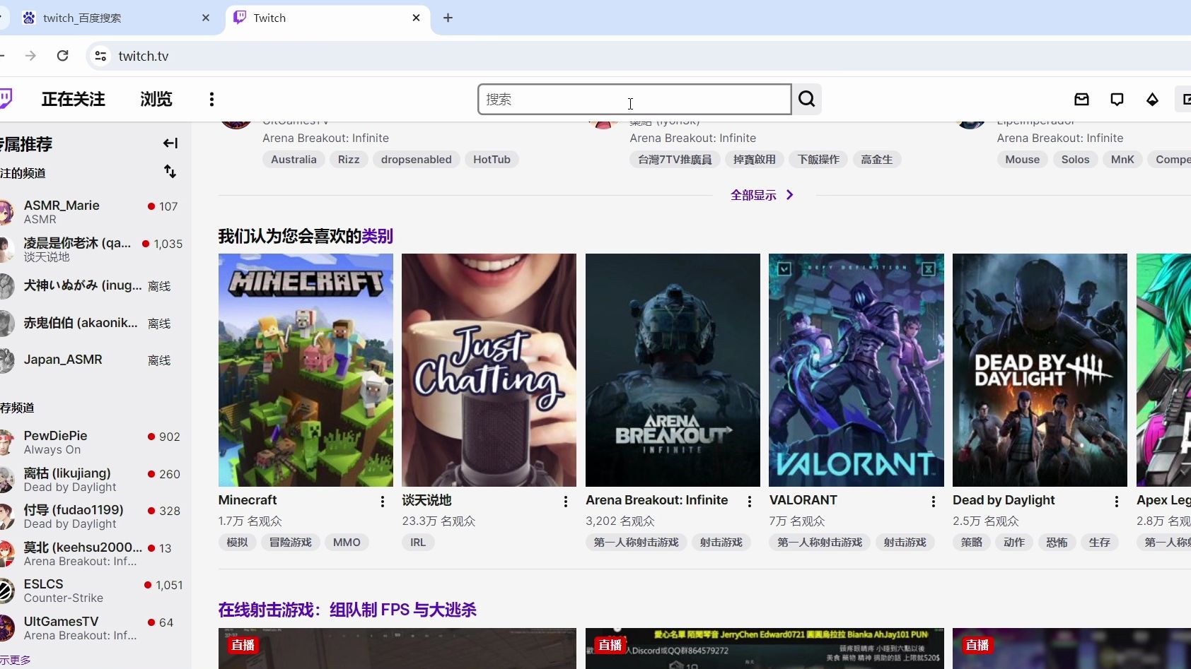The height and width of the screenshot is (669, 1191).
Task: Open 正在关注 following page
Action: click(x=73, y=100)
